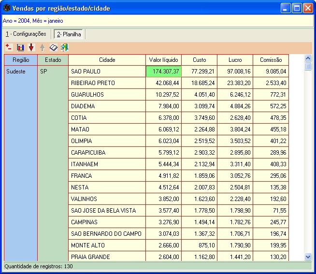Open the bar chart icon
The image size is (316, 274).
point(20,47)
